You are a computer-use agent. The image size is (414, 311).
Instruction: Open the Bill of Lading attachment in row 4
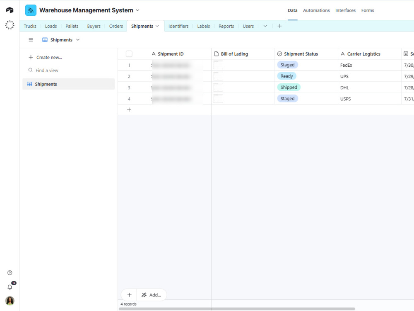coord(218,99)
